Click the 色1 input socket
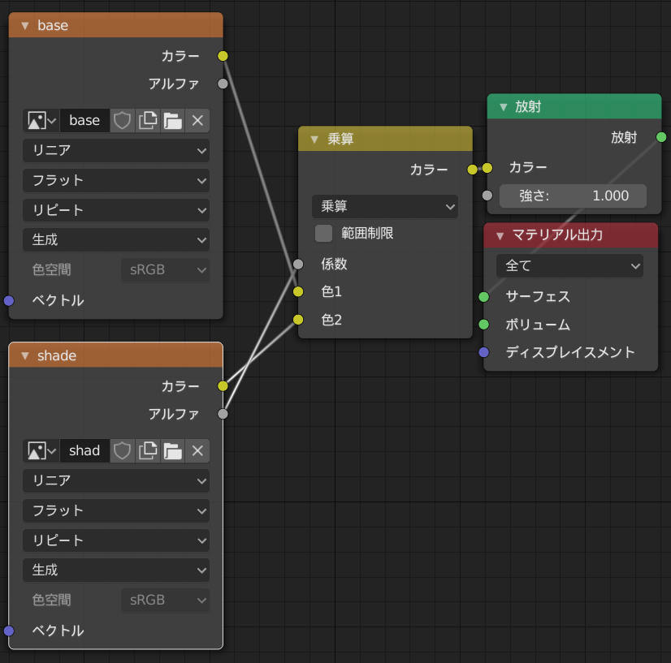671x663 pixels. tap(298, 291)
